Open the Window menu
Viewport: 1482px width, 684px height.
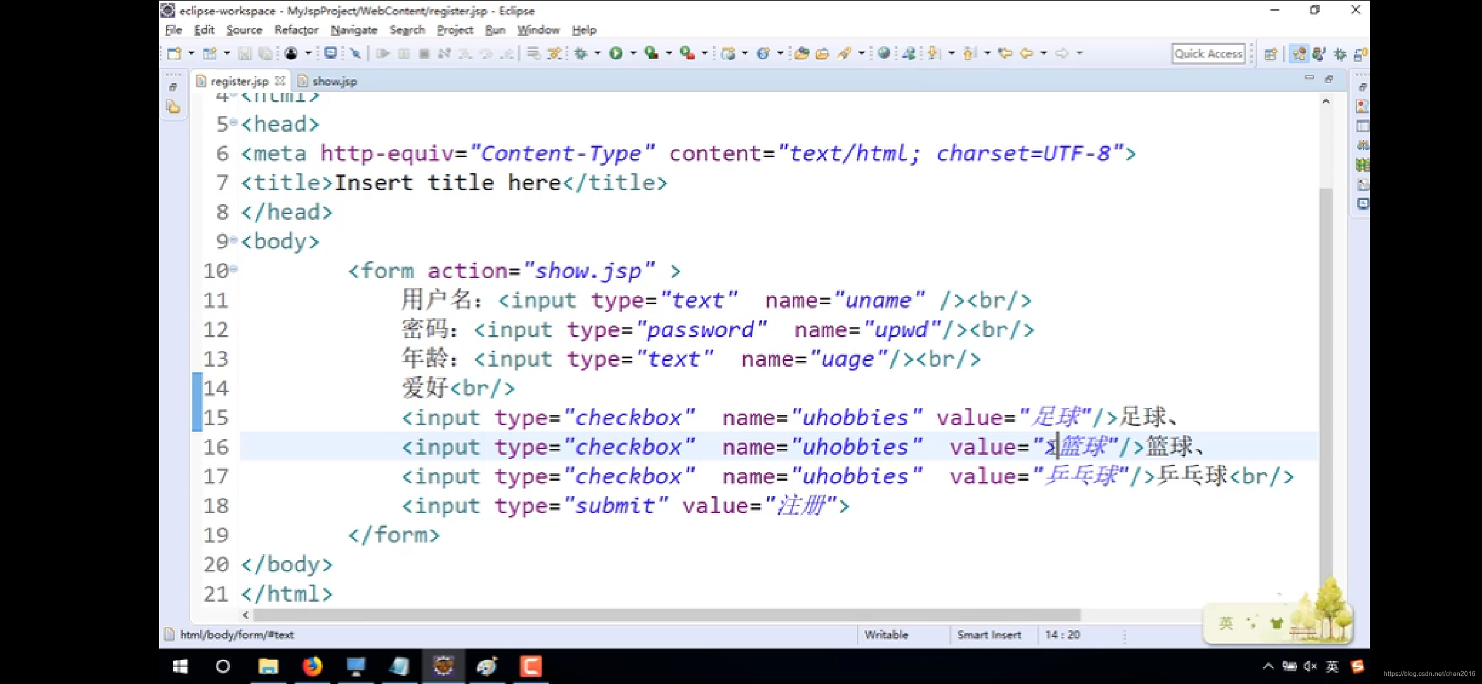538,30
